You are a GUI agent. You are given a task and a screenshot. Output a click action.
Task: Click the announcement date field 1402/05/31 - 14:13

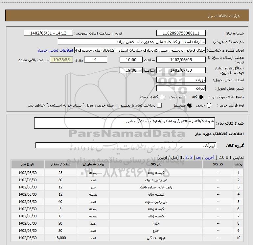tap(48, 33)
